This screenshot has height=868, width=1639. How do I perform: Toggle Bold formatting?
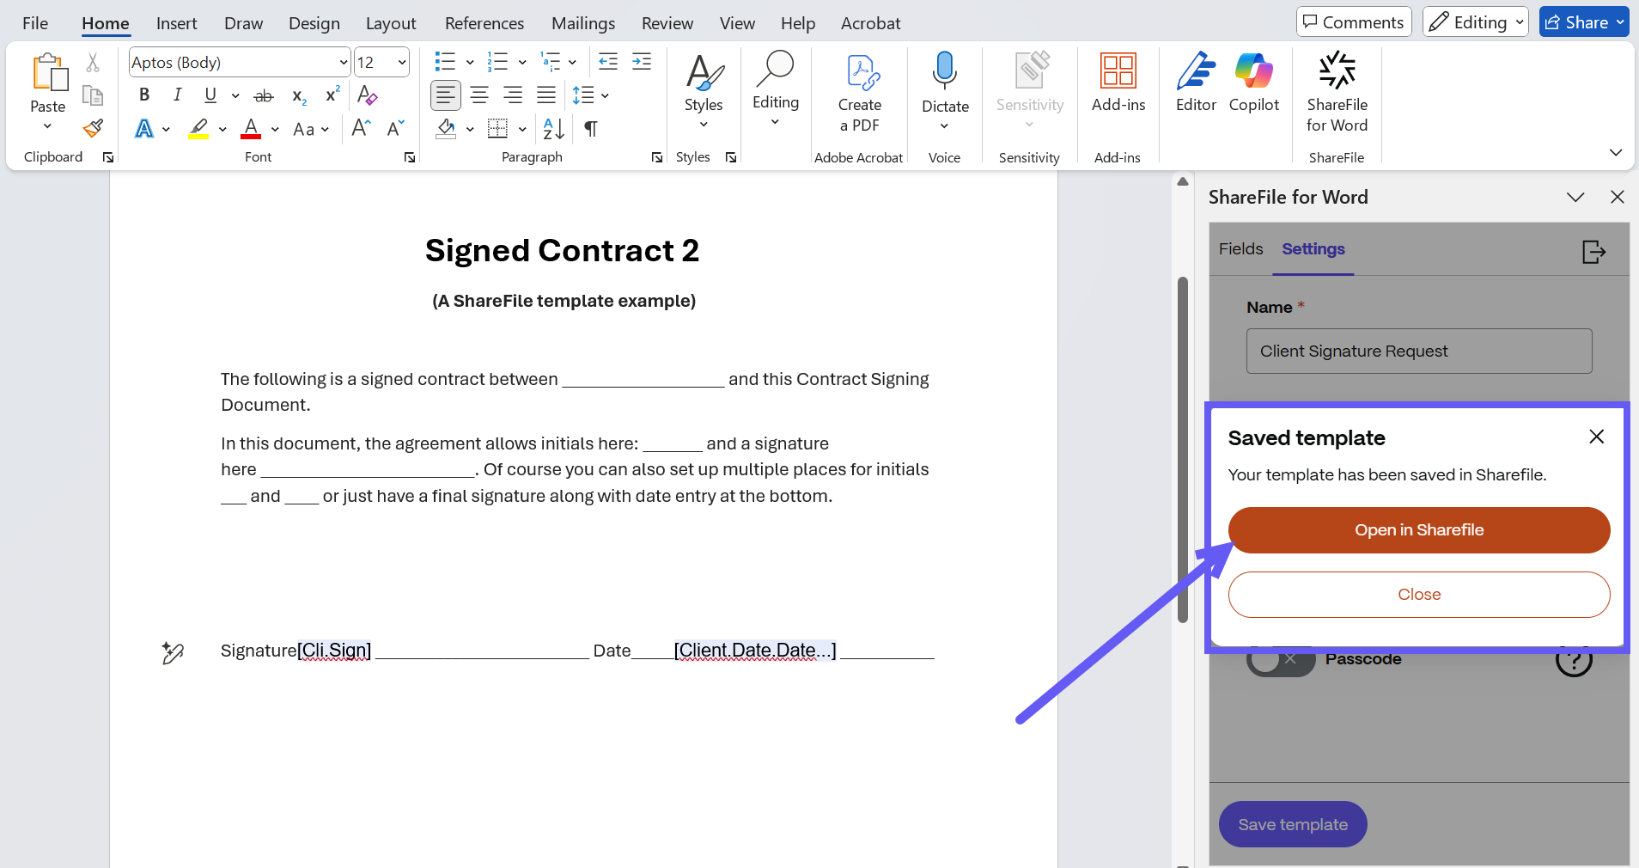pyautogui.click(x=144, y=95)
